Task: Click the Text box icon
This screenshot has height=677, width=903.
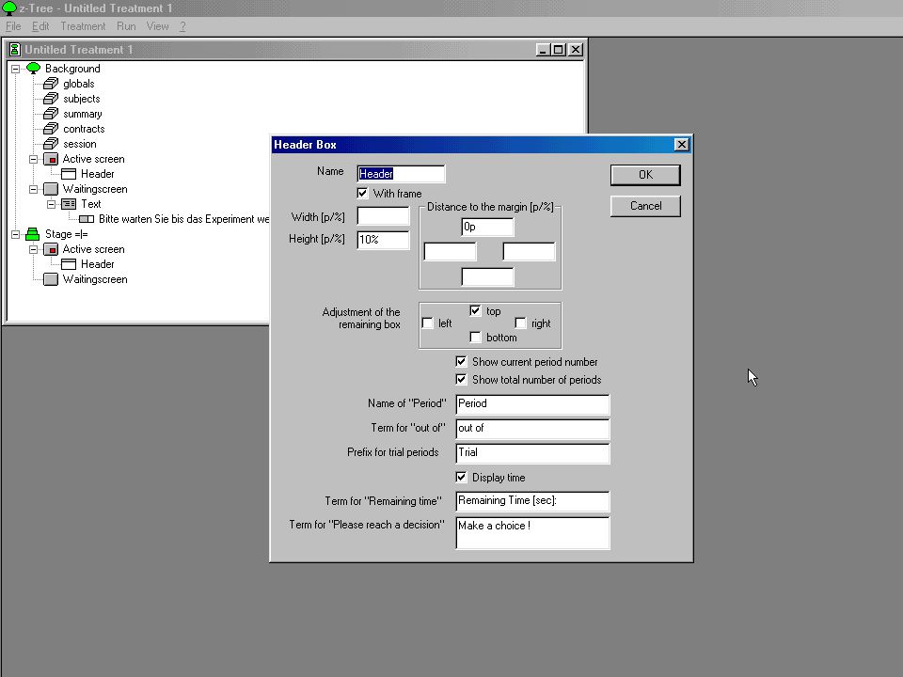Action: click(x=69, y=204)
